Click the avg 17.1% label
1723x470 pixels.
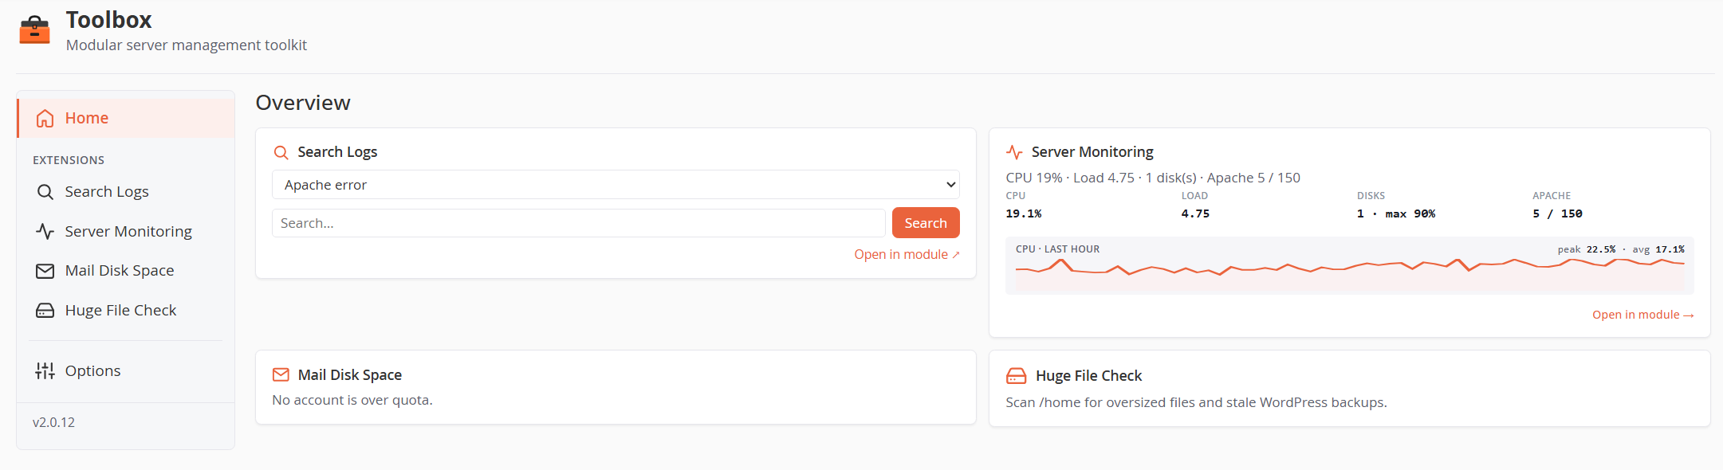point(1658,249)
